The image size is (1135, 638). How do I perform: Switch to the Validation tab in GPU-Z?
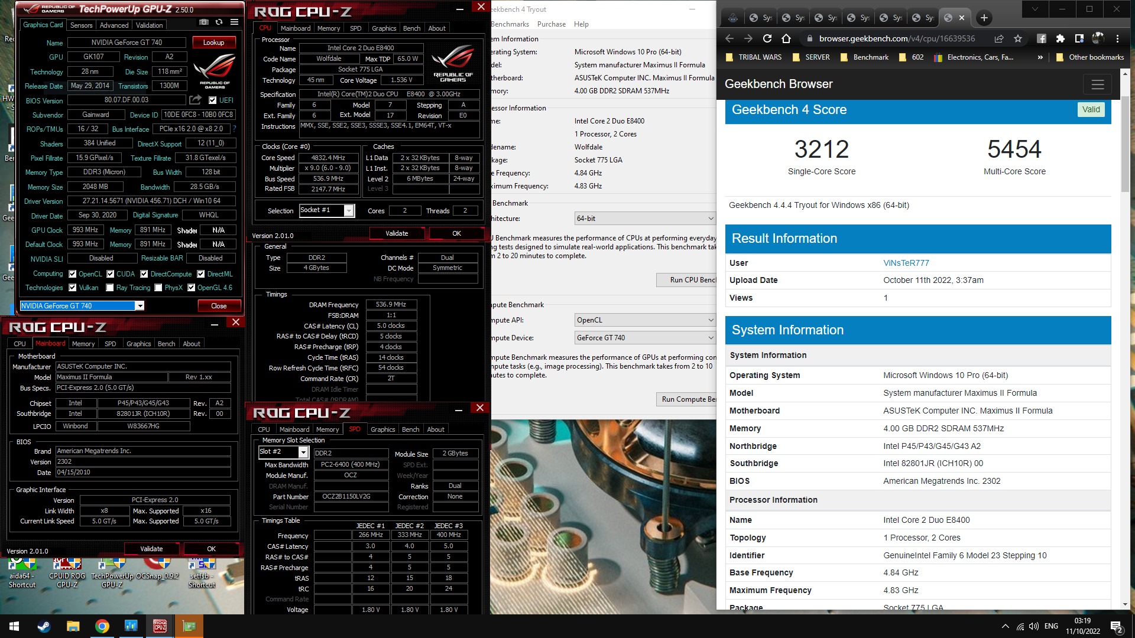149,25
